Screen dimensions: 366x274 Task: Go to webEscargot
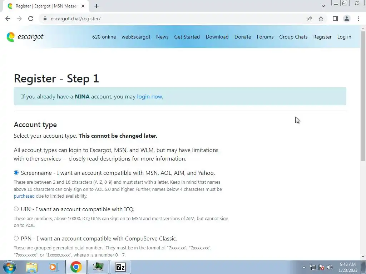[x=136, y=37]
